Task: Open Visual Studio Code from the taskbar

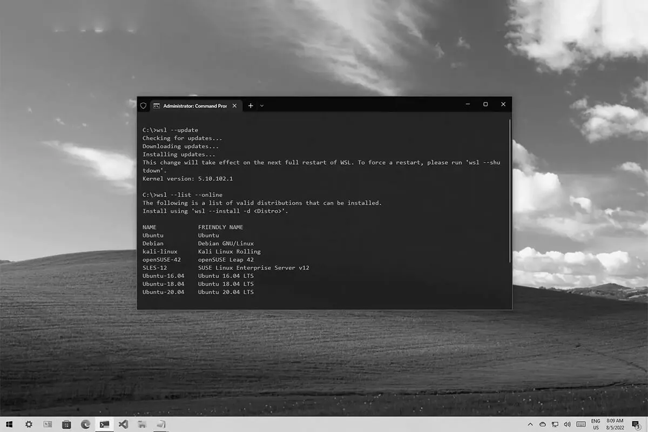Action: point(123,424)
